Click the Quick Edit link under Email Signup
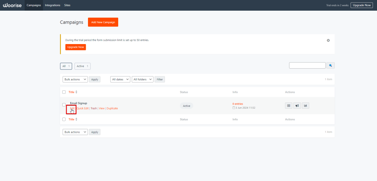 [x=82, y=108]
